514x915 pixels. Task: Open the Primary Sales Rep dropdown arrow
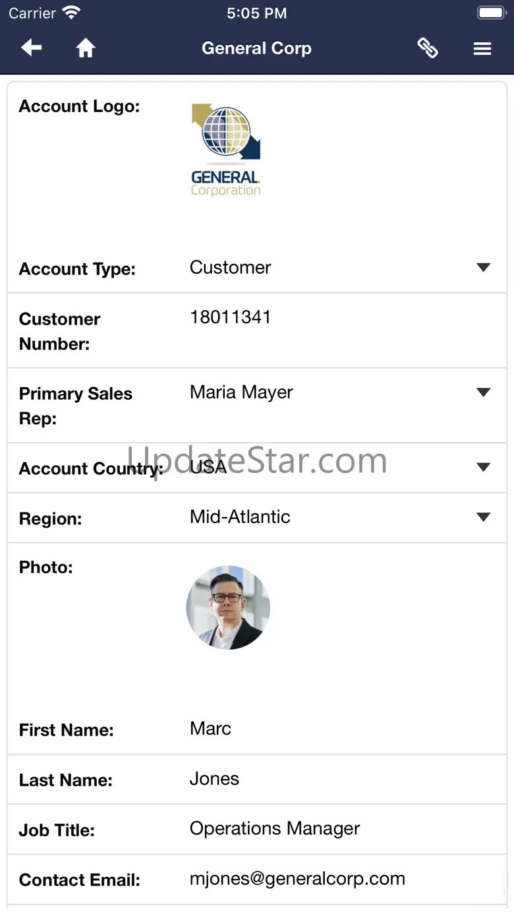[484, 393]
